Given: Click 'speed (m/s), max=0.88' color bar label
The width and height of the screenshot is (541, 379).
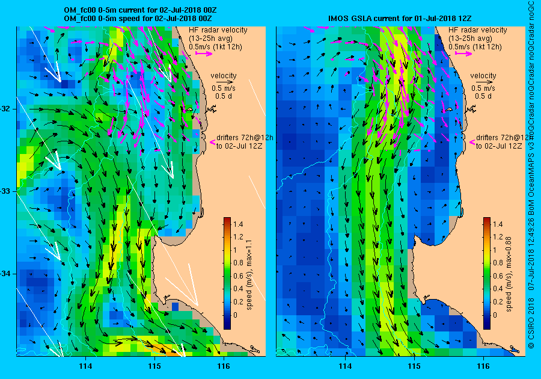Looking at the screenshot, I should click(x=509, y=274).
